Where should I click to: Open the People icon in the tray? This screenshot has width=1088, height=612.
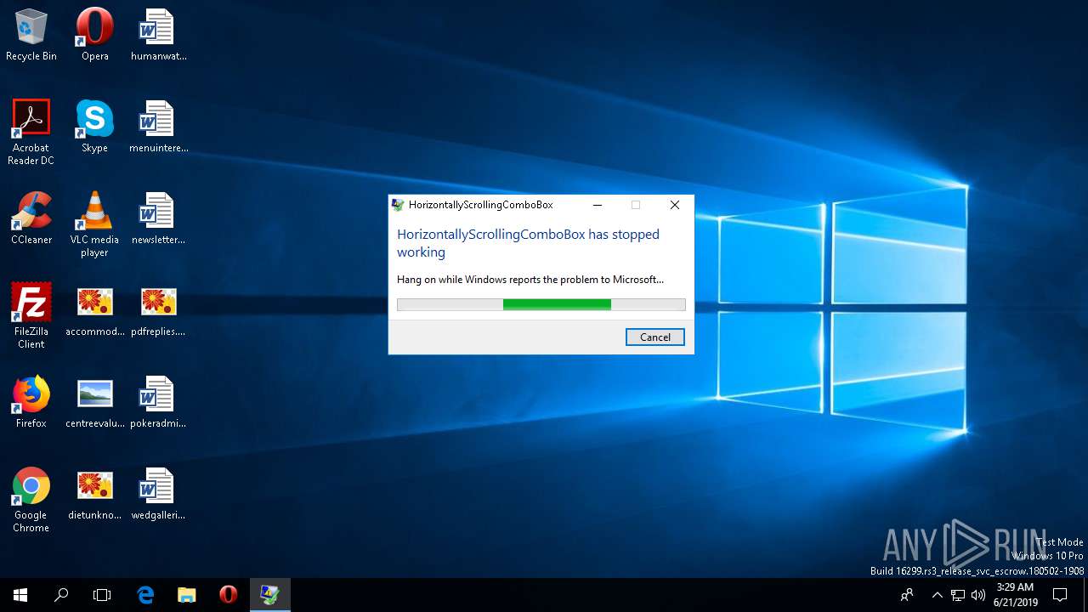click(907, 595)
